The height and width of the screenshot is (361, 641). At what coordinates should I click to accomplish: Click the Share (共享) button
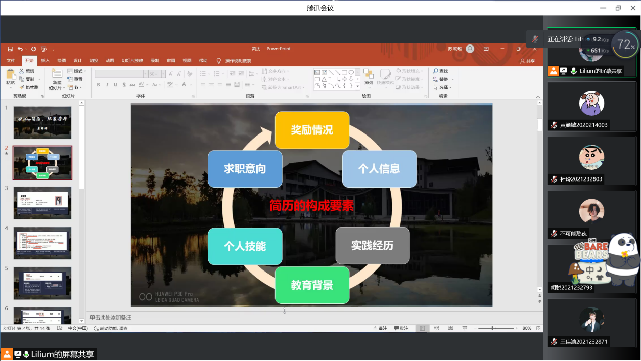527,61
